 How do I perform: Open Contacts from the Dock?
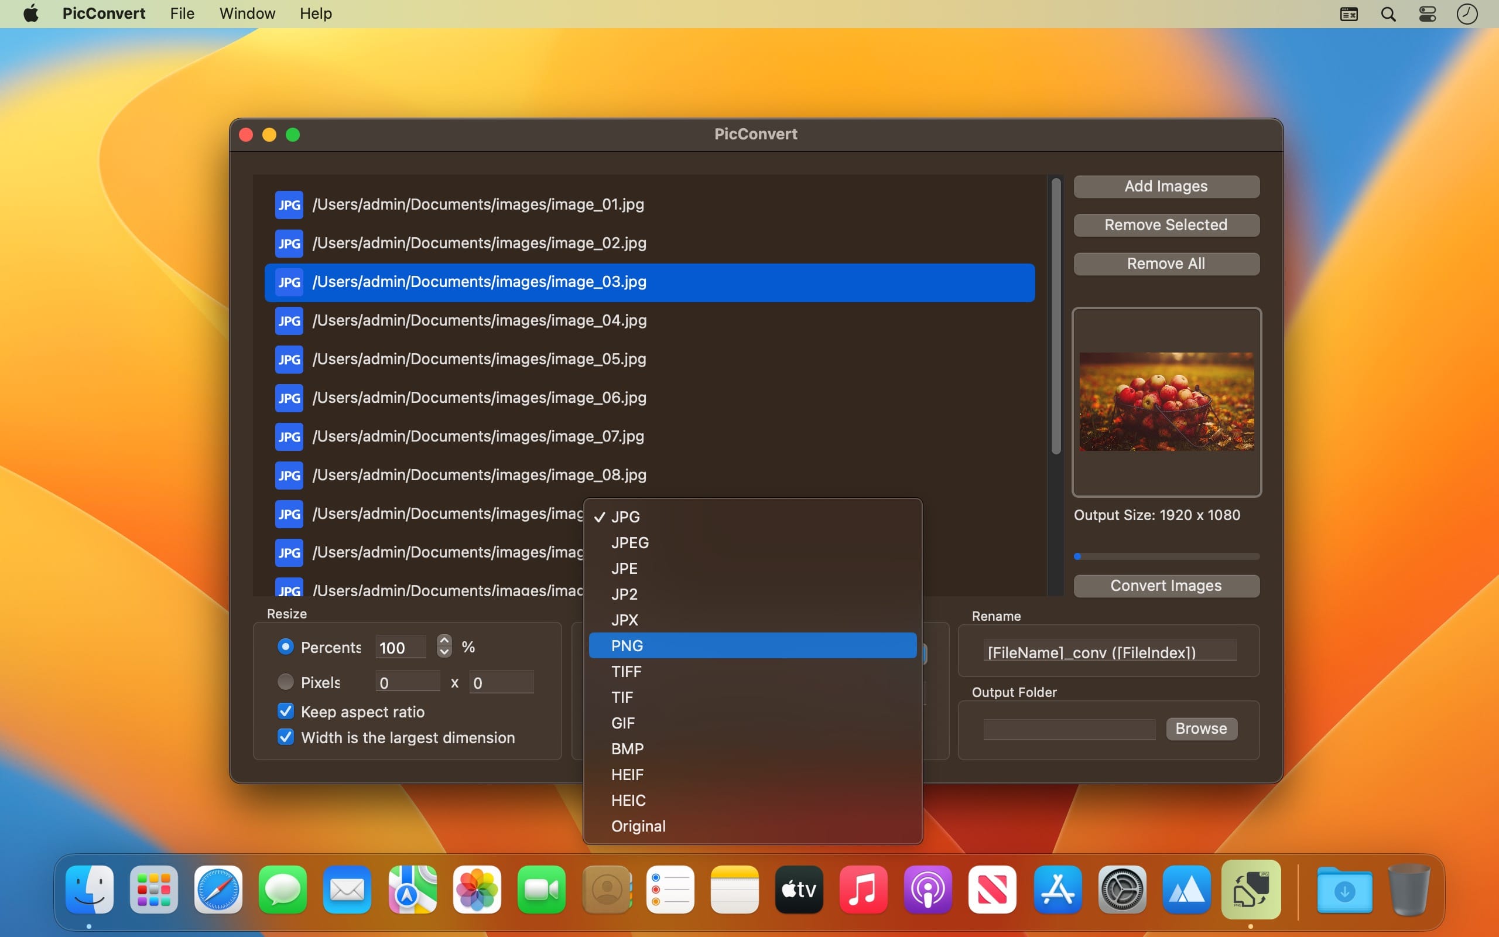tap(607, 890)
